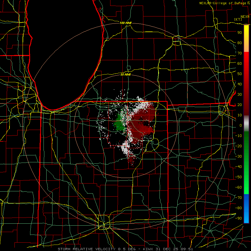Click the bright red segment of the color bar

(246, 59)
